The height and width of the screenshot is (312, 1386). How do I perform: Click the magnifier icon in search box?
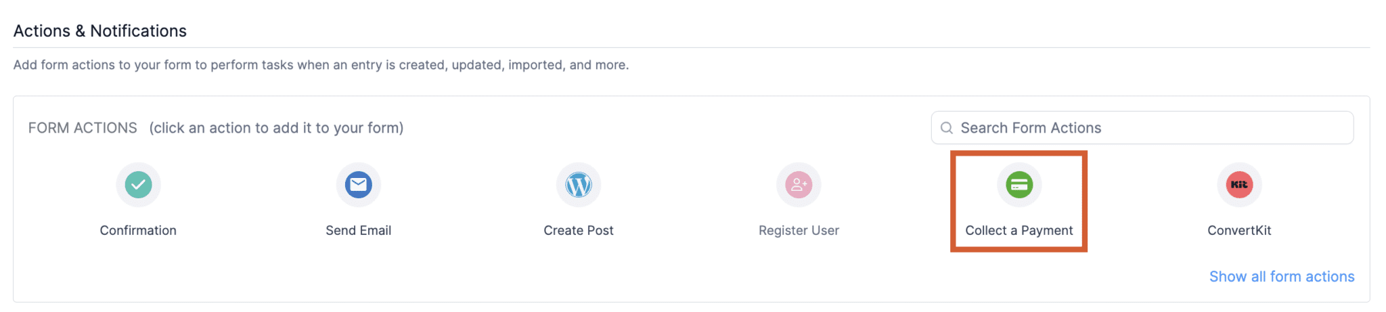click(947, 128)
